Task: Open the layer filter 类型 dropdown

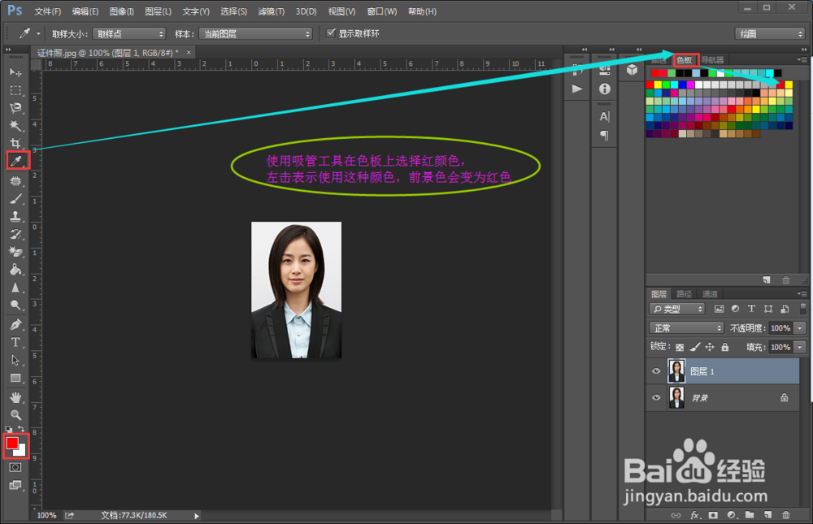Action: [x=676, y=309]
